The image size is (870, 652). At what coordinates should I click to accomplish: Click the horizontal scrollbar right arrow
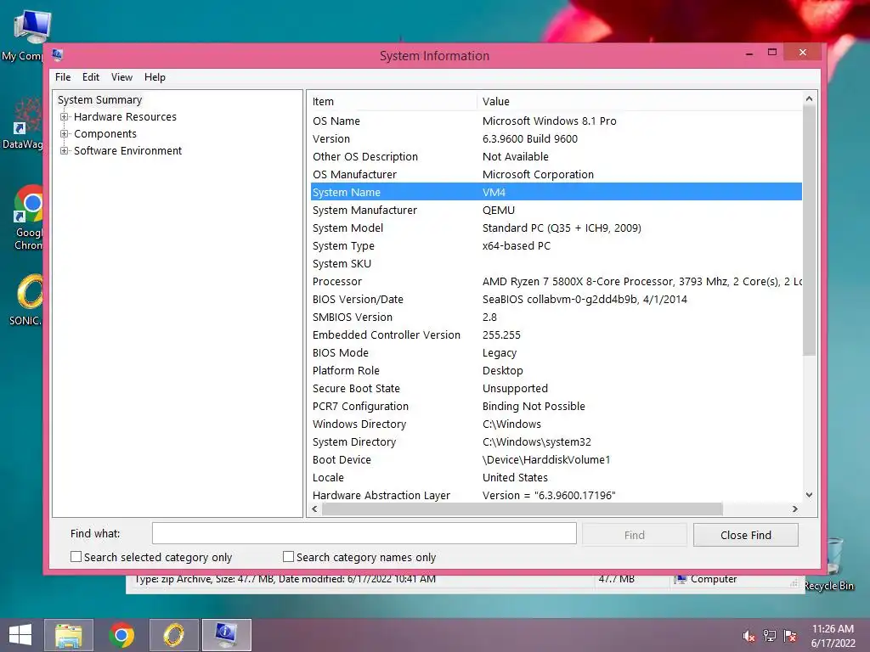[795, 509]
